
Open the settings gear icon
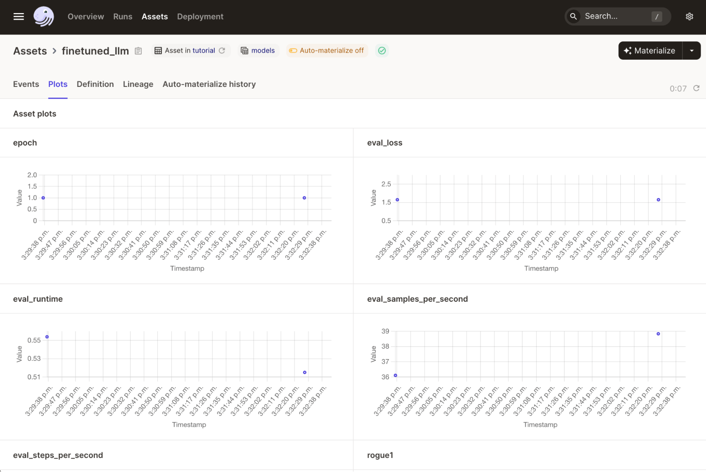689,17
